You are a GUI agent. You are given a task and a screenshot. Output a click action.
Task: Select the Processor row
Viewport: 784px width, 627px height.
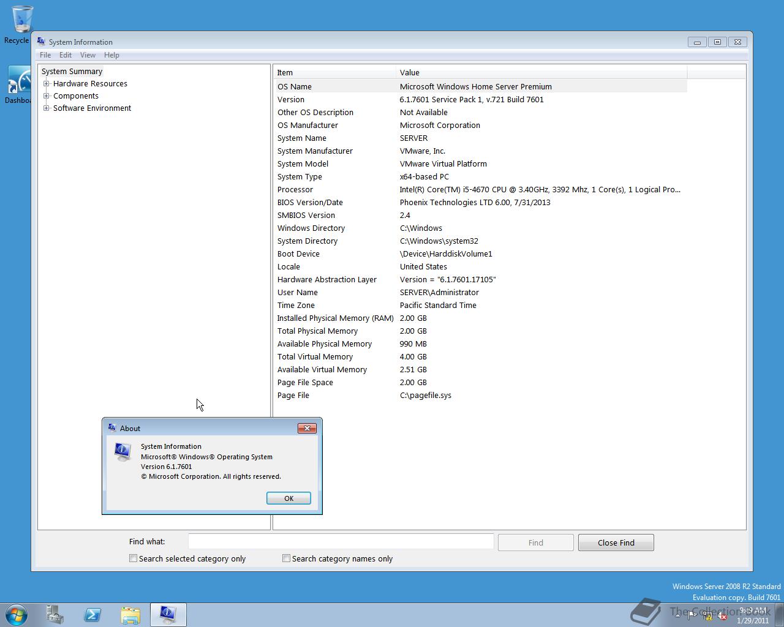coord(480,189)
